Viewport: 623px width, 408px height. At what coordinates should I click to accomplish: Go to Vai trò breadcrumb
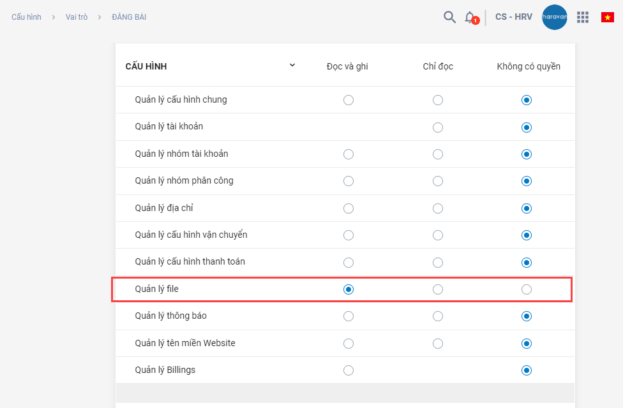(76, 17)
